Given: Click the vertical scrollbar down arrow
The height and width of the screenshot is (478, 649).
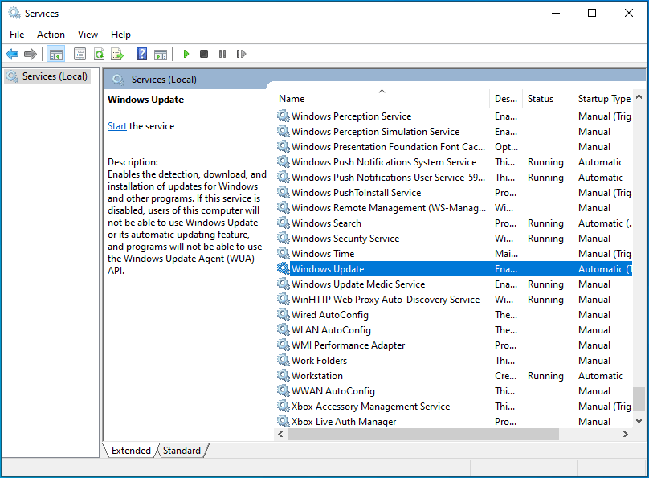Looking at the screenshot, I should click(x=639, y=420).
